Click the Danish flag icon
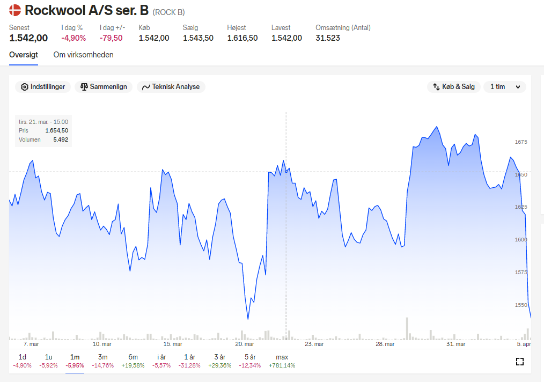544x382 pixels. [x=15, y=10]
